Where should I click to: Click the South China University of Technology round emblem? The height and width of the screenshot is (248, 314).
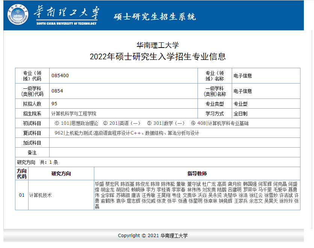18,14
